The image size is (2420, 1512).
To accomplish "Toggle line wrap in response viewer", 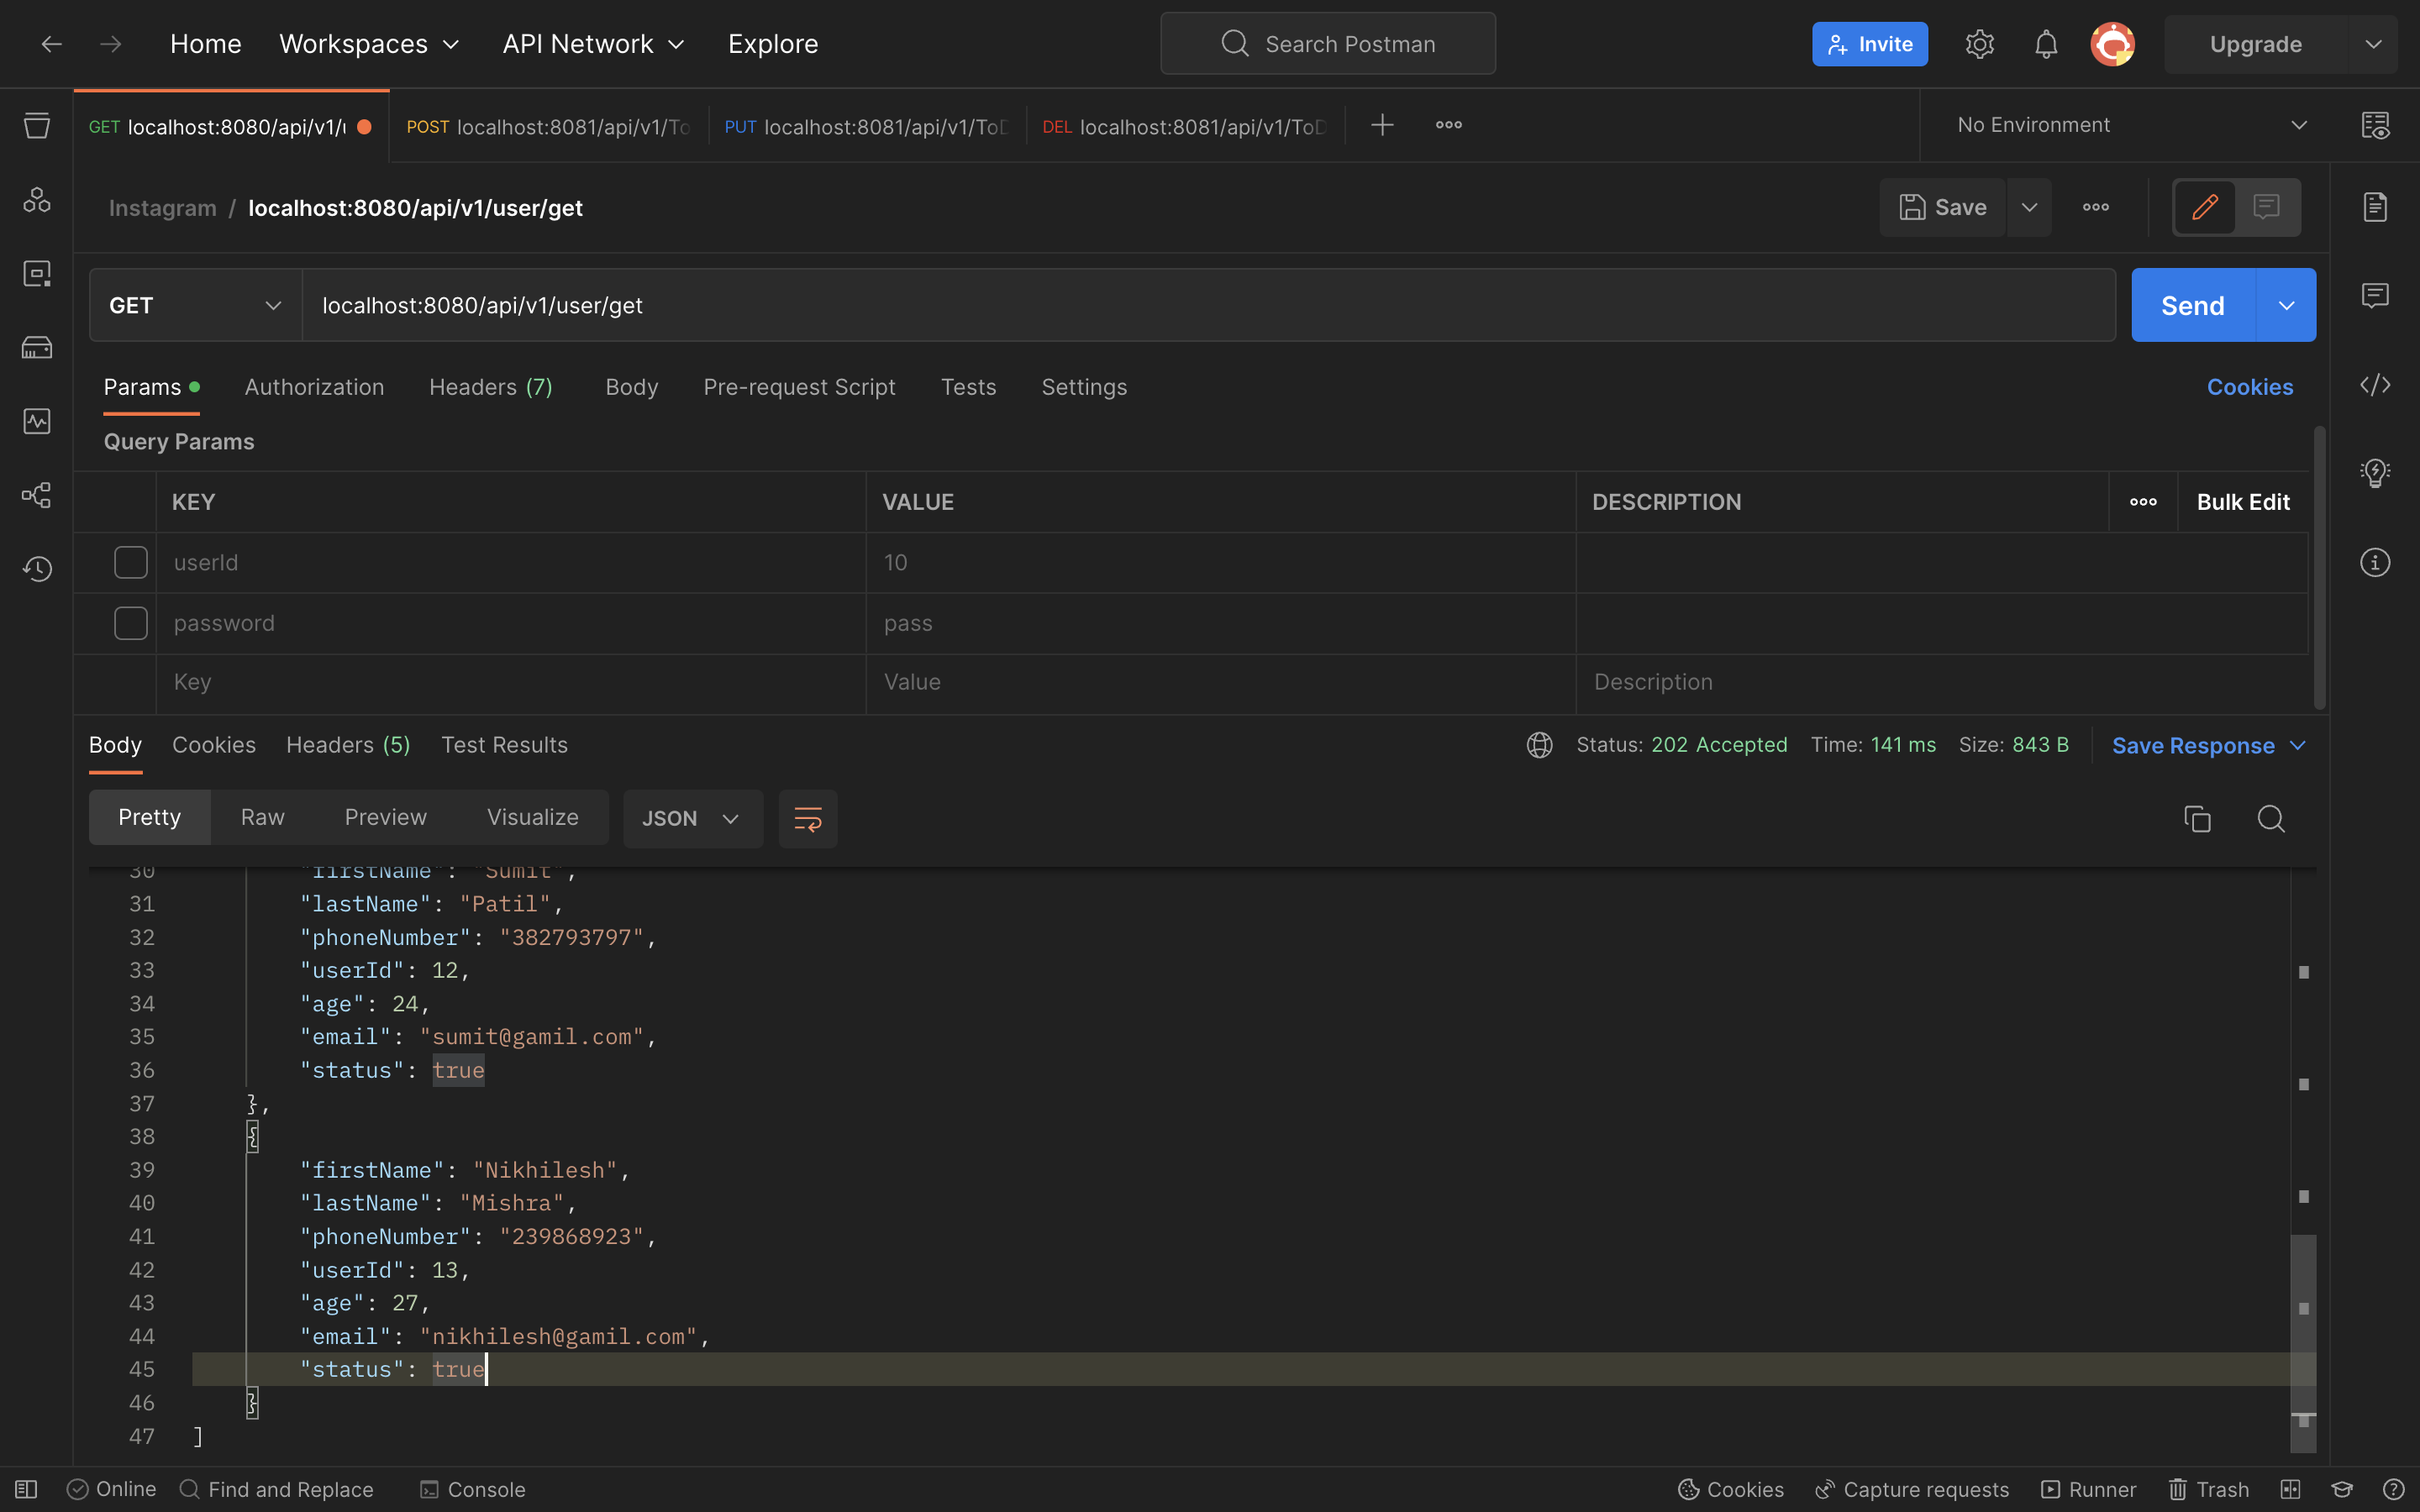I will (x=807, y=818).
